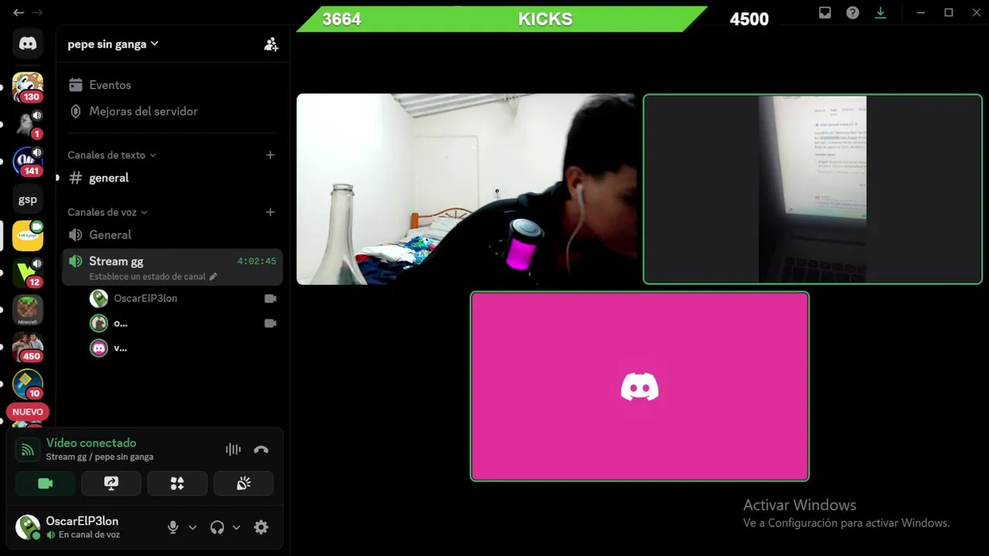This screenshot has width=989, height=556.
Task: Toggle noise suppression waveform icon
Action: (233, 449)
